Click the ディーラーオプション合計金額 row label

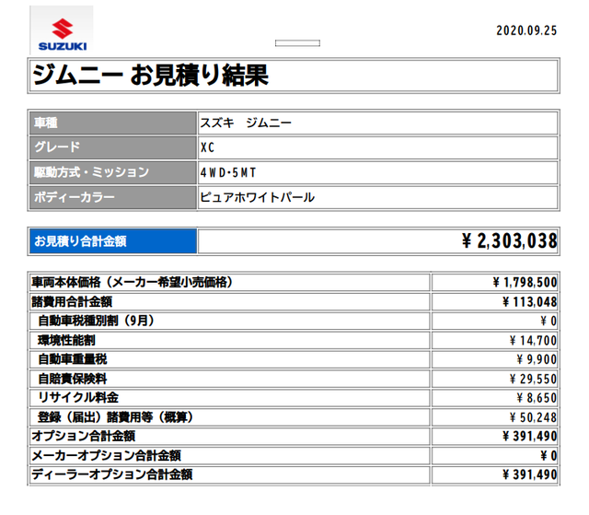(112, 474)
